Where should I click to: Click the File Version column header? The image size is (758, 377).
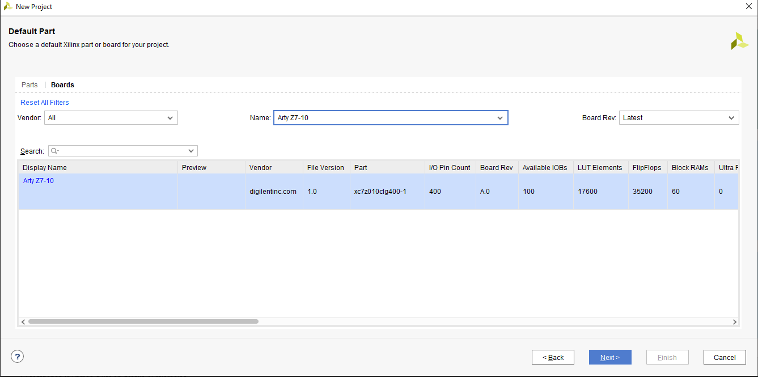(327, 167)
